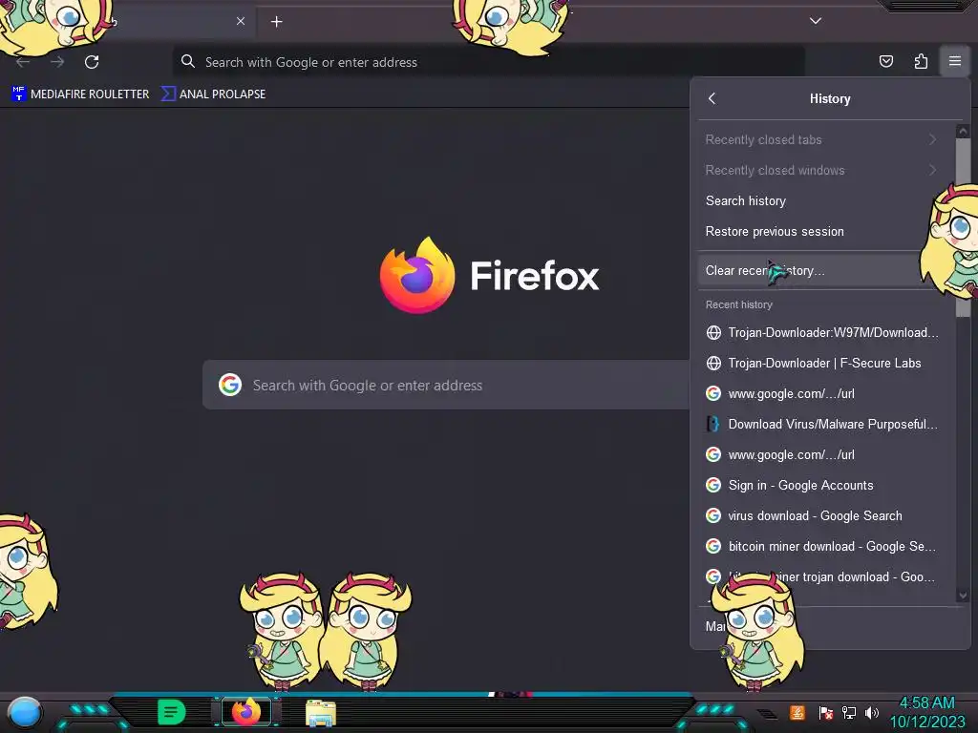Reload the page with the refresh icon
The height and width of the screenshot is (733, 978).
pyautogui.click(x=92, y=62)
